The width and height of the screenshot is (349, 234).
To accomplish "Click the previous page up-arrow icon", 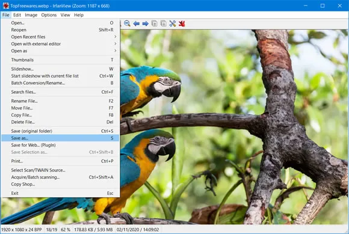I will click(x=154, y=23).
